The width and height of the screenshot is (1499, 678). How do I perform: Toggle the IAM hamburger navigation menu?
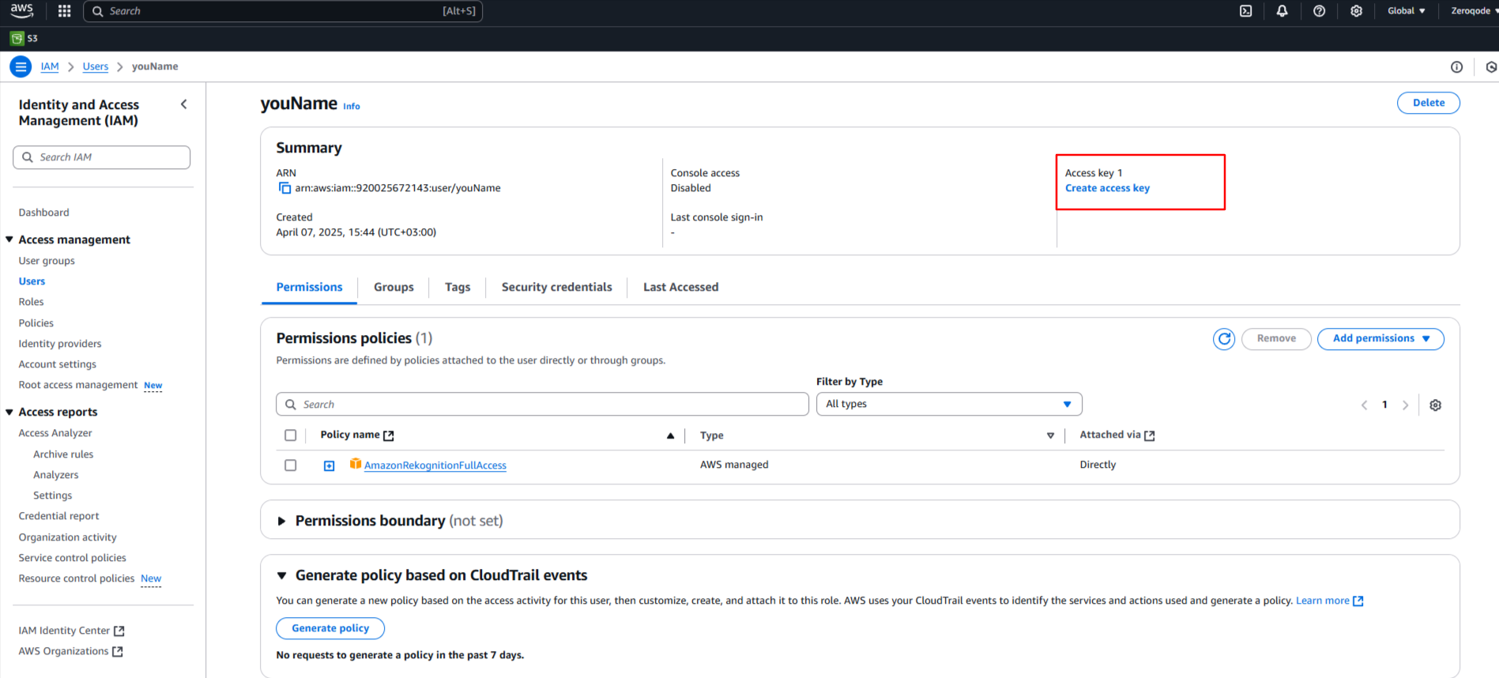[21, 67]
